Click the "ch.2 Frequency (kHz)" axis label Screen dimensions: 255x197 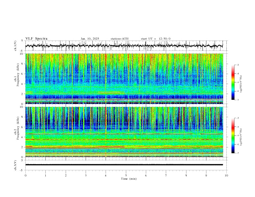click(x=17, y=128)
